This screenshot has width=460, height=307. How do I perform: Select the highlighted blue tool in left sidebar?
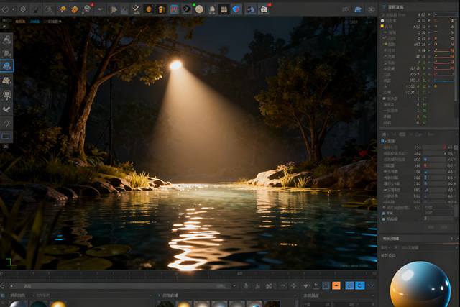tap(6, 65)
